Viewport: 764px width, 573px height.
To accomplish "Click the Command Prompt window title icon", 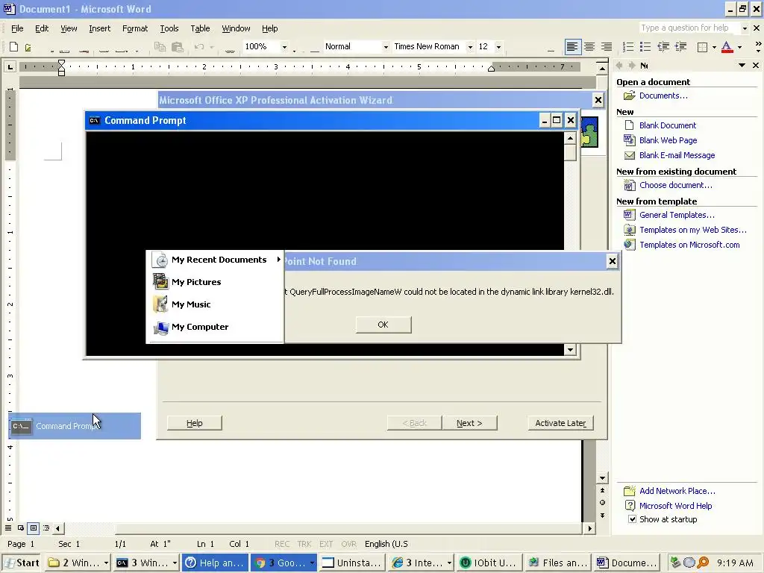I will click(x=95, y=120).
